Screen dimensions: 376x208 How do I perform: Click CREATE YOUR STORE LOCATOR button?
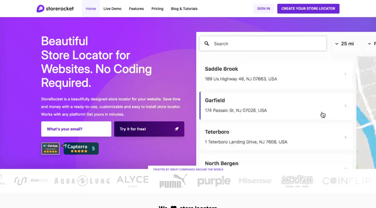coord(308,9)
